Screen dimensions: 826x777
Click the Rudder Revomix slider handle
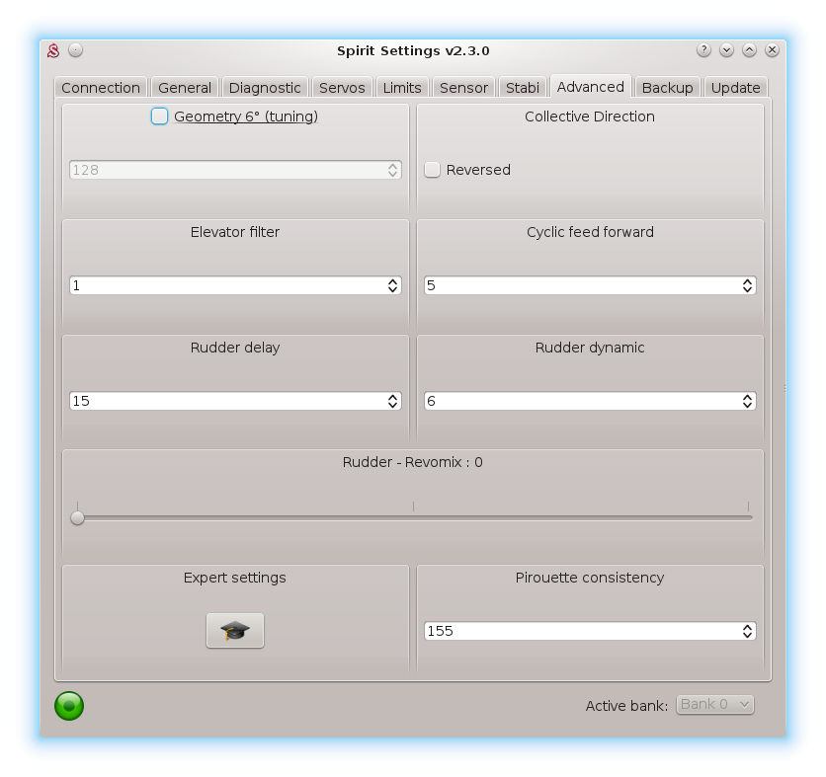(x=78, y=517)
